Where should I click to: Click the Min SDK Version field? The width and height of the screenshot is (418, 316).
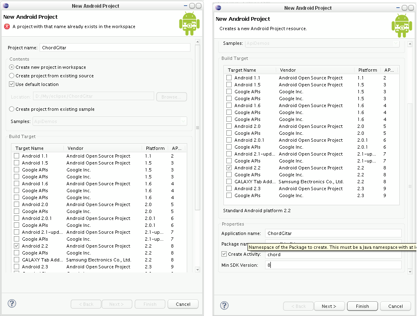coord(333,265)
